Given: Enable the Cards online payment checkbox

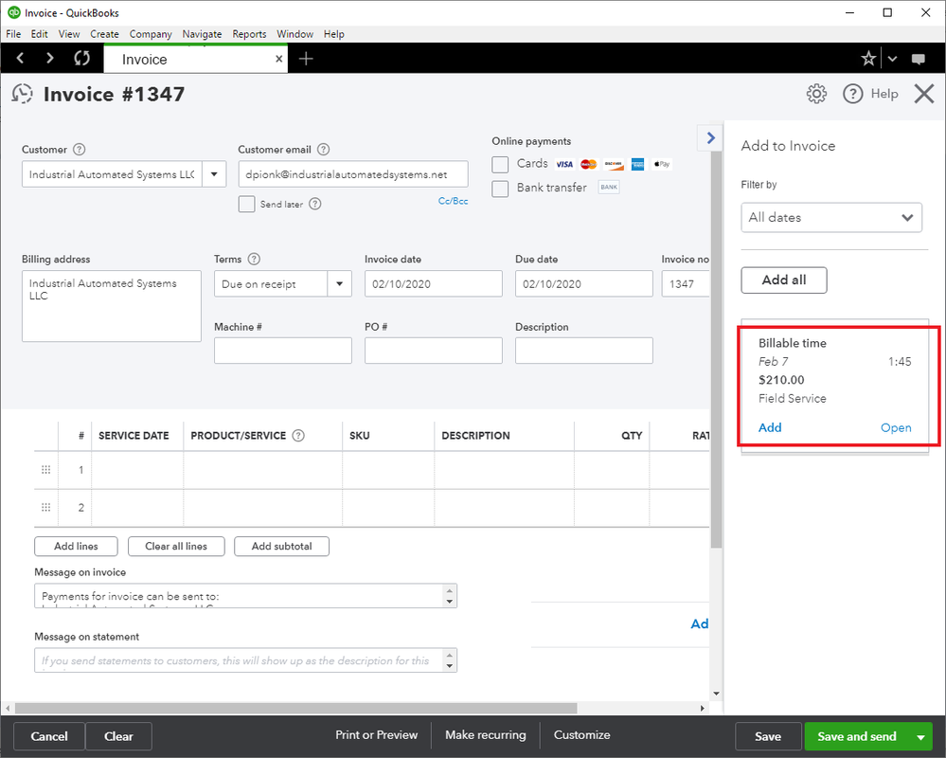Looking at the screenshot, I should tap(500, 164).
